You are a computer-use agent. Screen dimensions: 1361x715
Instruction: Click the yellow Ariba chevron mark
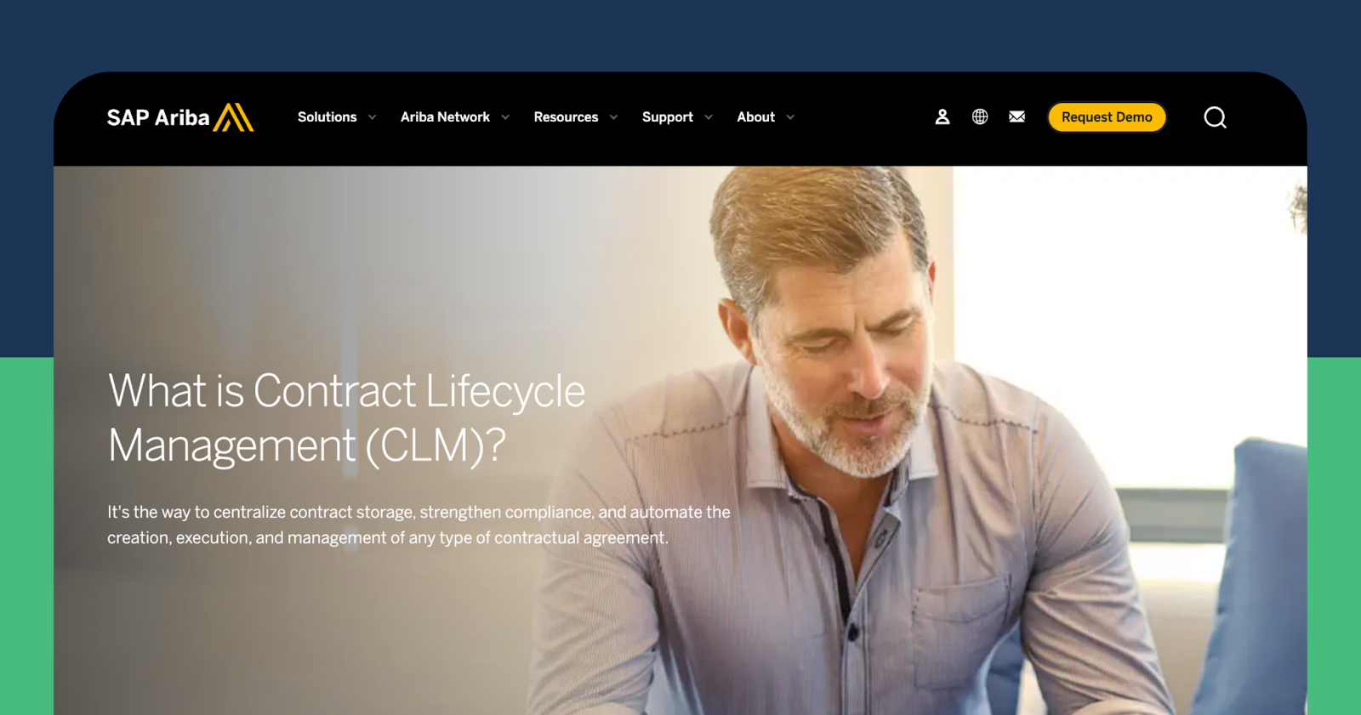click(x=234, y=117)
